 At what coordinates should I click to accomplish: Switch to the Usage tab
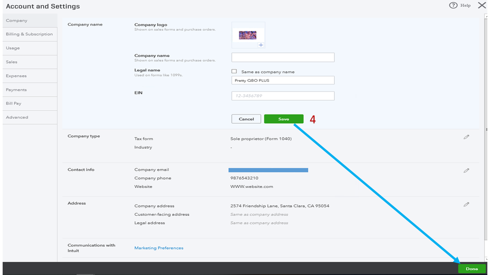coord(30,48)
